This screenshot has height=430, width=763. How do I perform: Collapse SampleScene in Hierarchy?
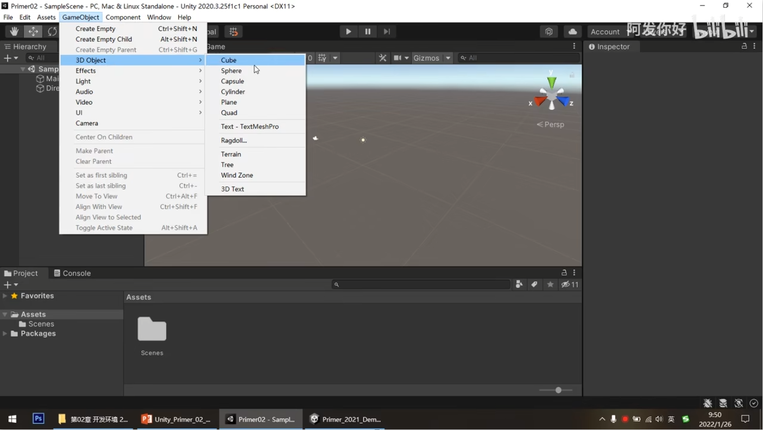point(23,69)
